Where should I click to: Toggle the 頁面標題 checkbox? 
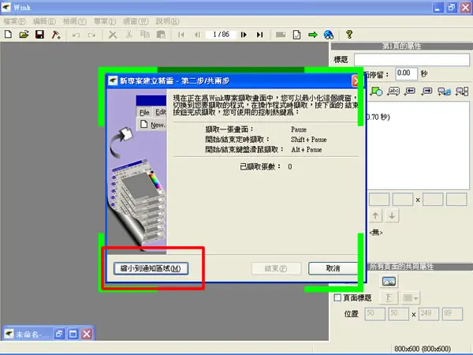click(x=337, y=297)
